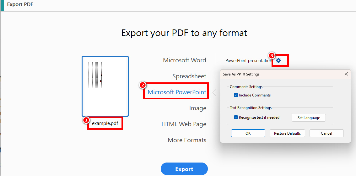Viewport: 356px width, 176px height.
Task: Click the blue Export button
Action: pyautogui.click(x=184, y=169)
